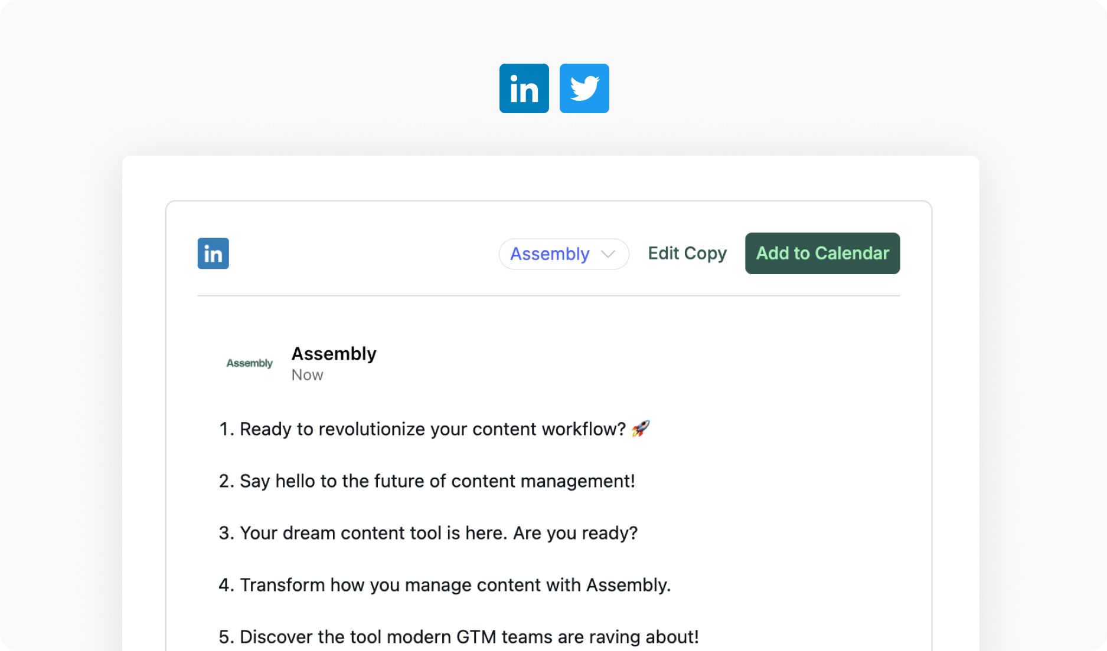
Task: Click the Now timestamp under Assembly
Action: (307, 375)
